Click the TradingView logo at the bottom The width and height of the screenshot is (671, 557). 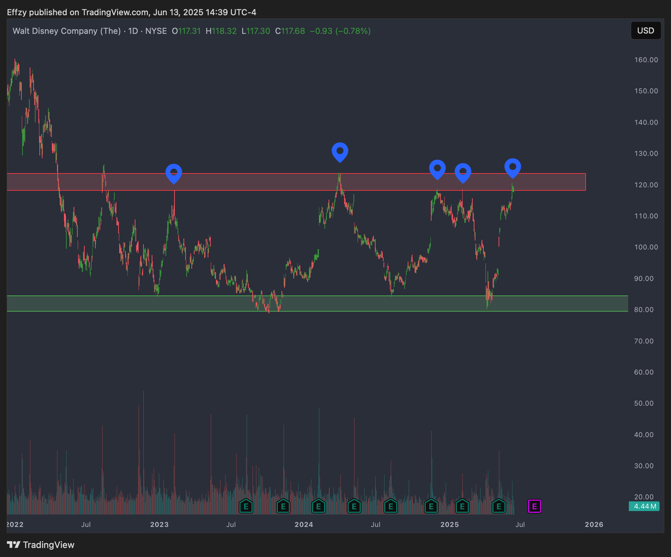[40, 545]
